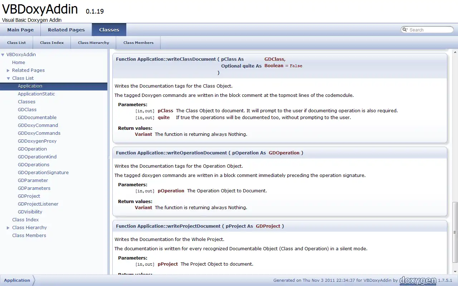The height and width of the screenshot is (286, 458).
Task: Collapse the VBDoxyAddin tree root
Action: [x=3, y=55]
